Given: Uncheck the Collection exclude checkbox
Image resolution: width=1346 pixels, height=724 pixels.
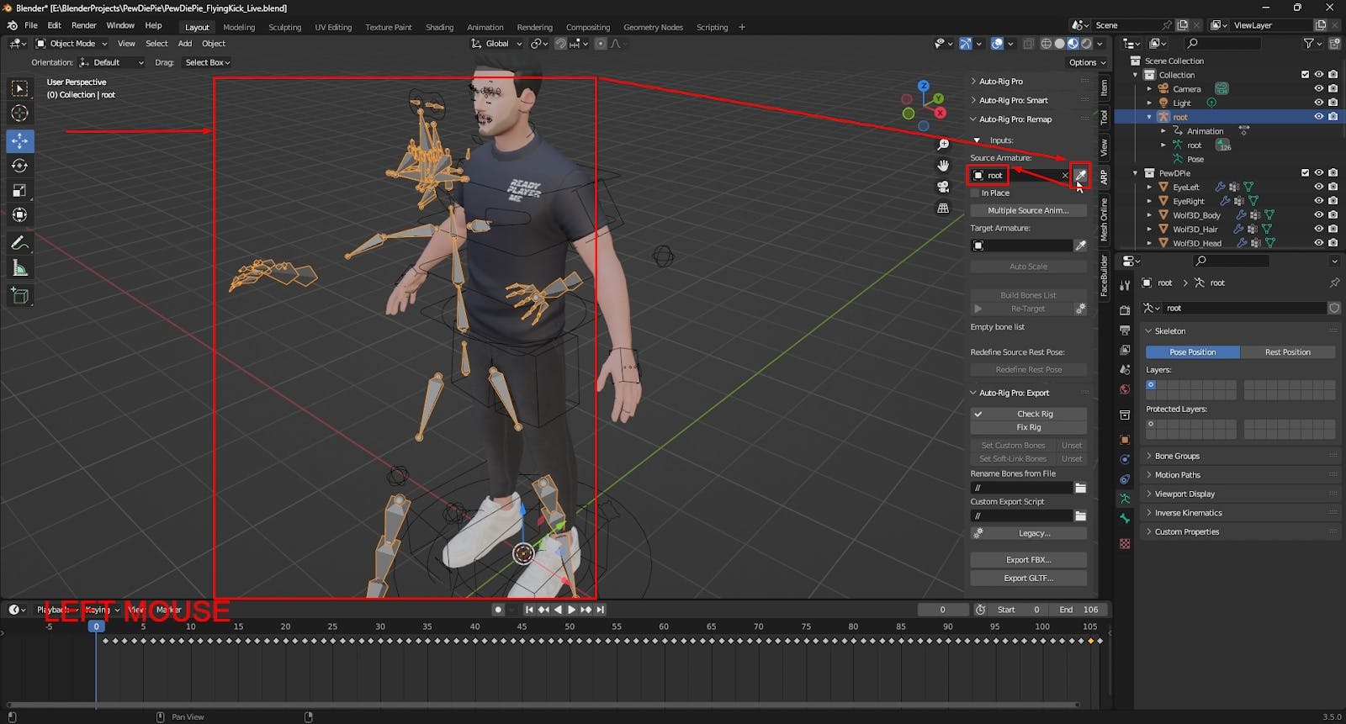Looking at the screenshot, I should coord(1305,75).
